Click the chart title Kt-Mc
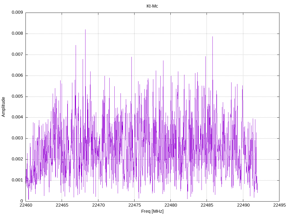287x215 pixels. coord(152,6)
